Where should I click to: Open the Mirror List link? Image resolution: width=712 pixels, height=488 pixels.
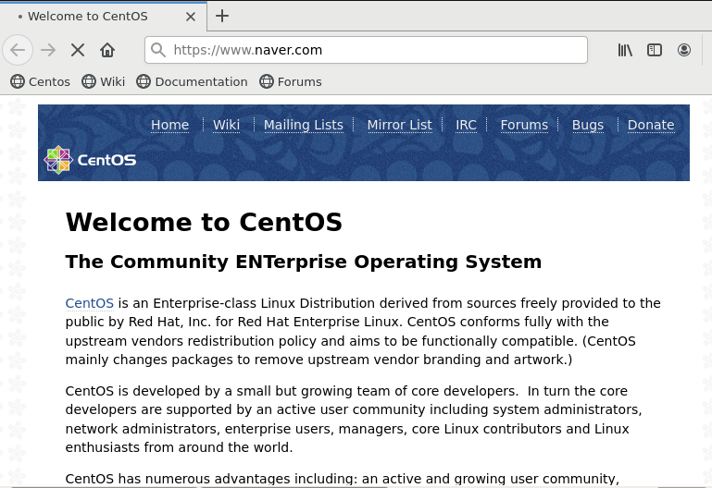[400, 125]
